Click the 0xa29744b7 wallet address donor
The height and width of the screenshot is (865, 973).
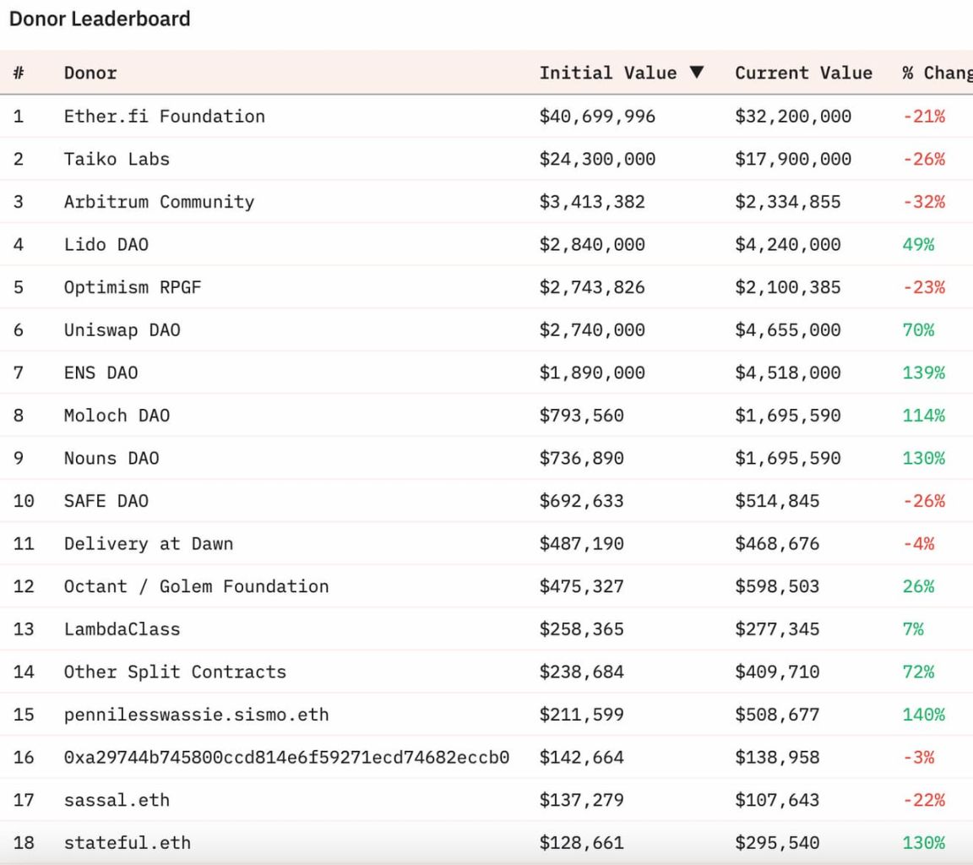pos(286,757)
